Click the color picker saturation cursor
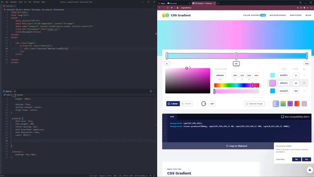Image resolution: width=314 pixels, height=177 pixels. (x=186, y=68)
